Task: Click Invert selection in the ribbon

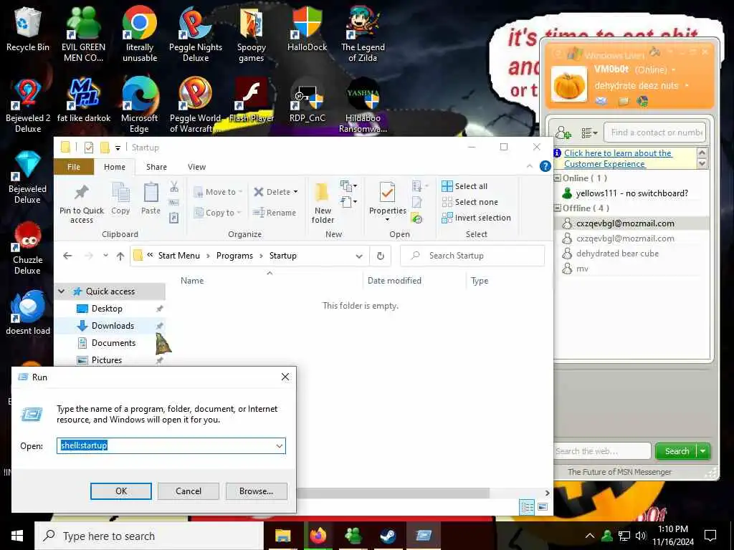Action: (x=476, y=218)
